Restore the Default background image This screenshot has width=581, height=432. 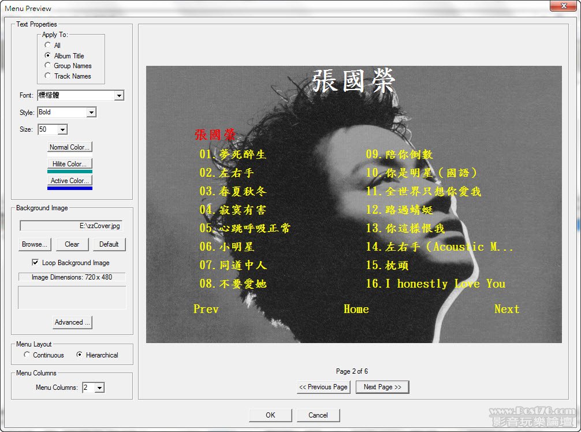coord(109,244)
